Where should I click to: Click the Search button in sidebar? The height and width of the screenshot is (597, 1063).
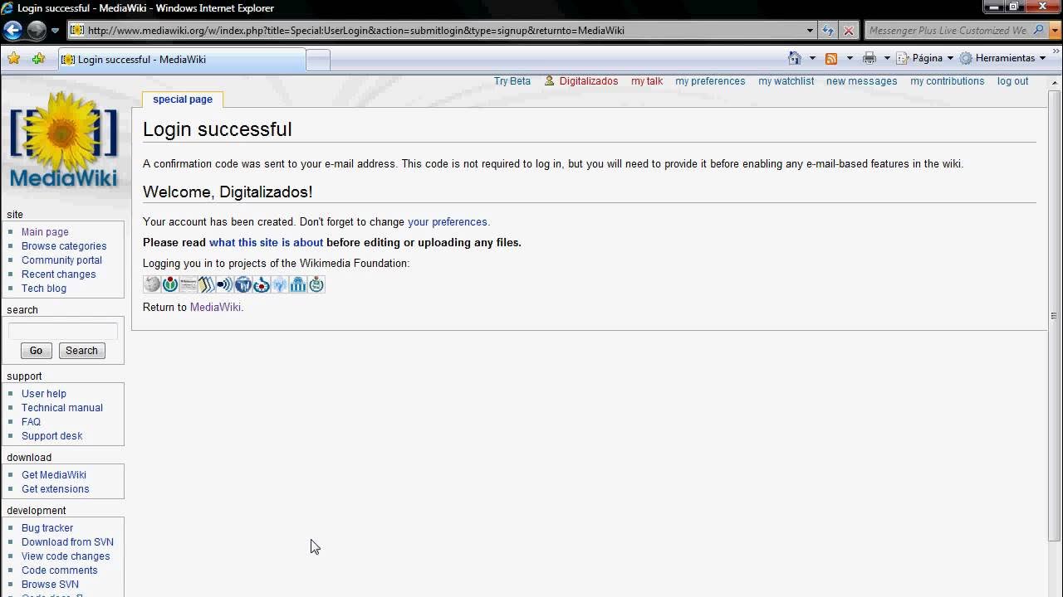coord(81,351)
